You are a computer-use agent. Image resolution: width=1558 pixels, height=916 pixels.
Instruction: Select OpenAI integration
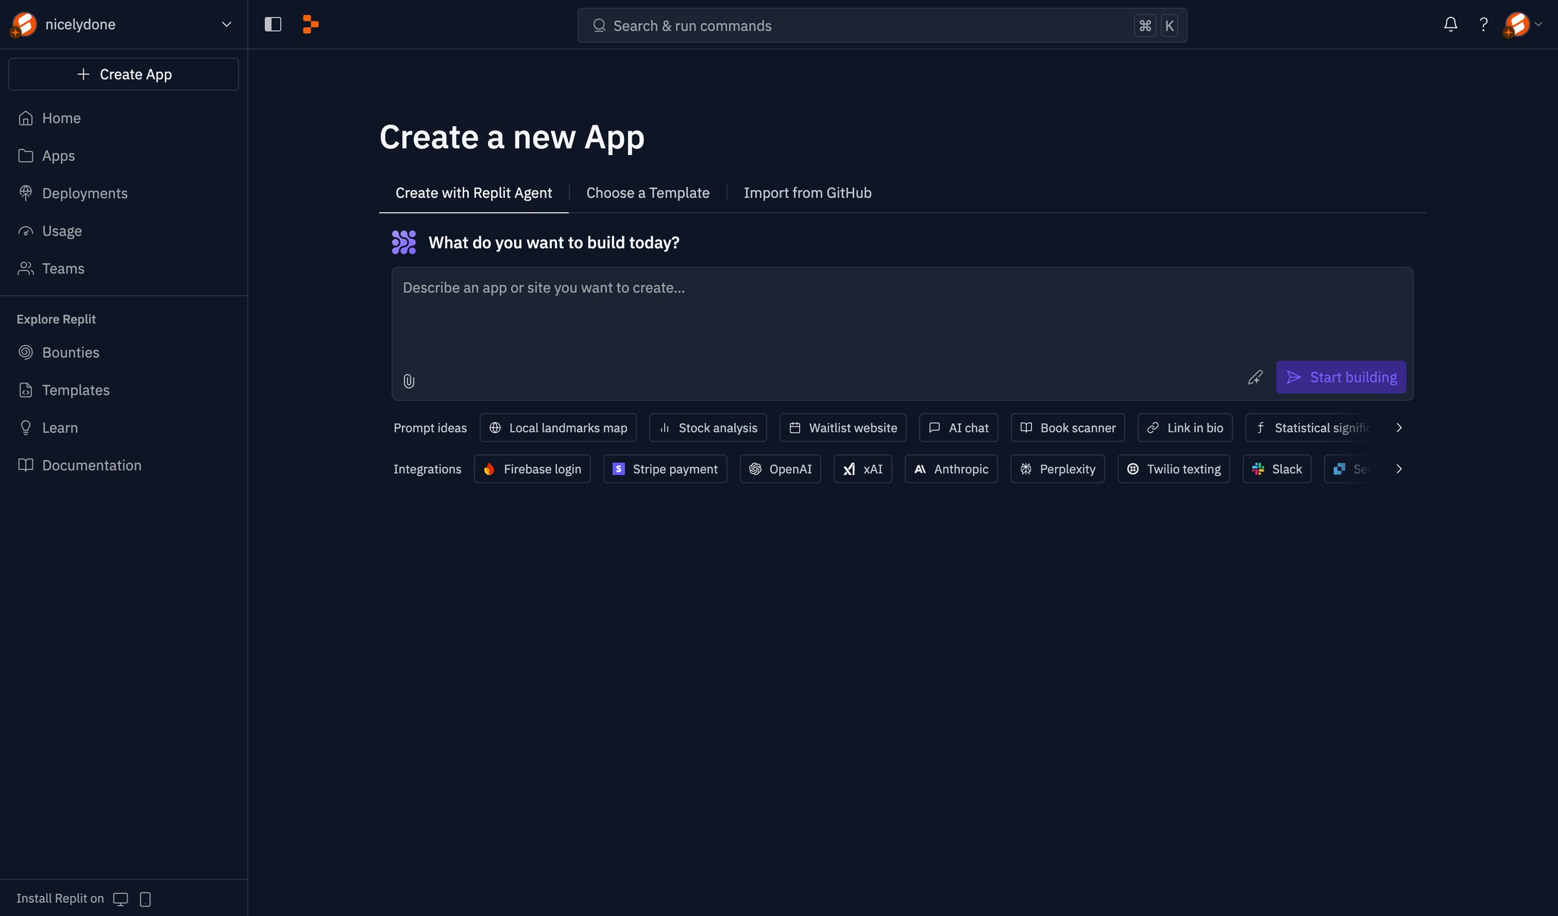pos(780,469)
